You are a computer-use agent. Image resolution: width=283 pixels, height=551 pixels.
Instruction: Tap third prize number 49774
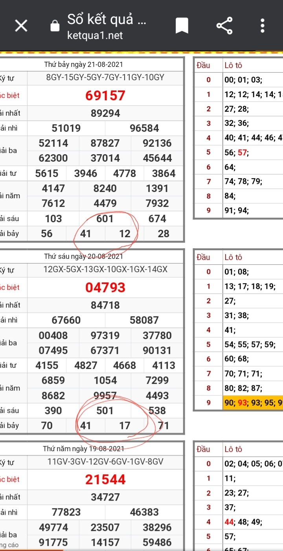click(x=53, y=527)
